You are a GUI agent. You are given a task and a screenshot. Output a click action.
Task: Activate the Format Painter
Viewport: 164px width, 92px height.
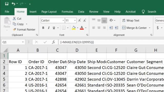tap(24, 30)
